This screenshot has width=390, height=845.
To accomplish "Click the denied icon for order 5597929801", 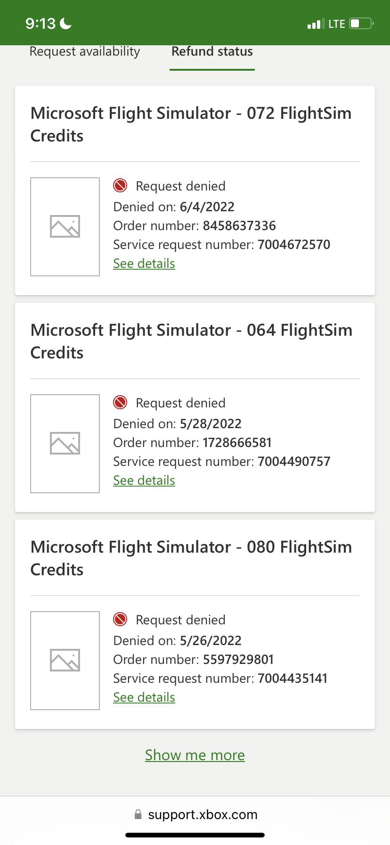I will (x=121, y=620).
